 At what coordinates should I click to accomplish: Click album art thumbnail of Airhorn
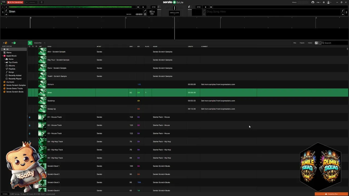tap(42, 84)
